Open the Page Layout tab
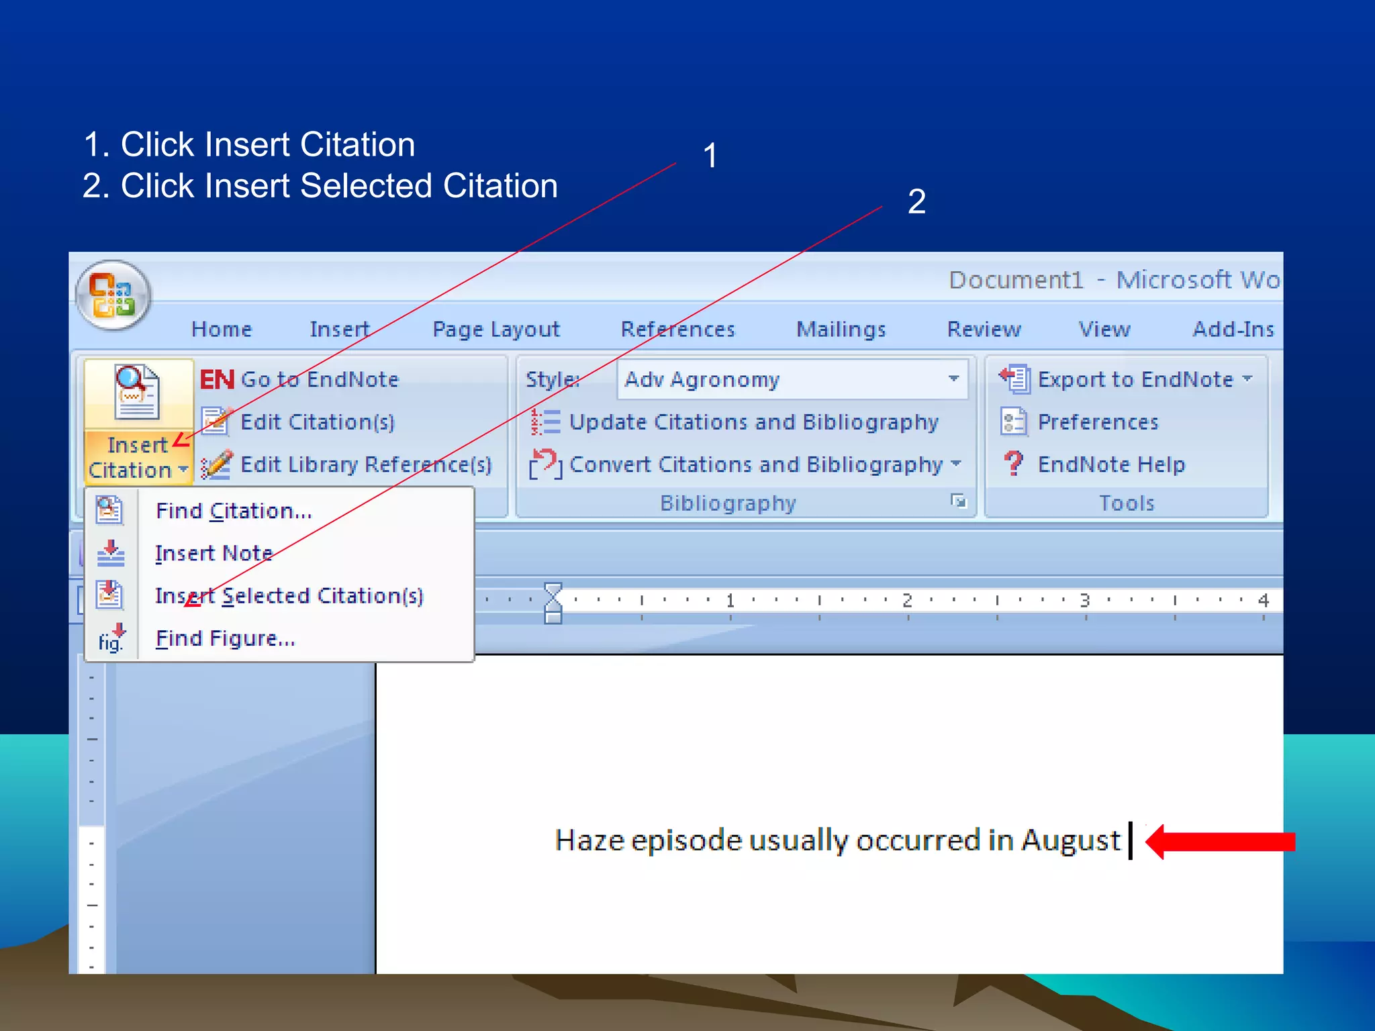Image resolution: width=1375 pixels, height=1031 pixels. pyautogui.click(x=496, y=330)
